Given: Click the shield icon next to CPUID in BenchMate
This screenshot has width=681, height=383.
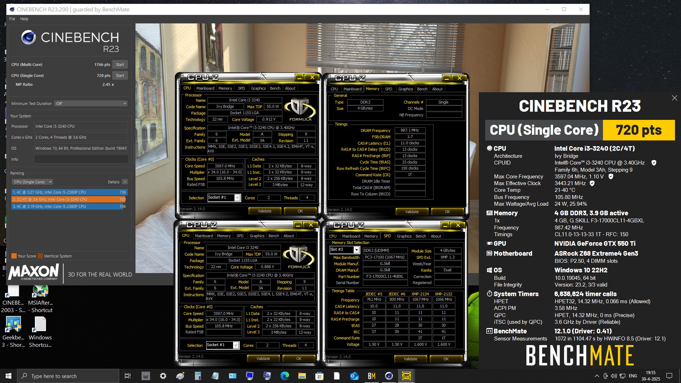Looking at the screenshot, I should pos(654,163).
